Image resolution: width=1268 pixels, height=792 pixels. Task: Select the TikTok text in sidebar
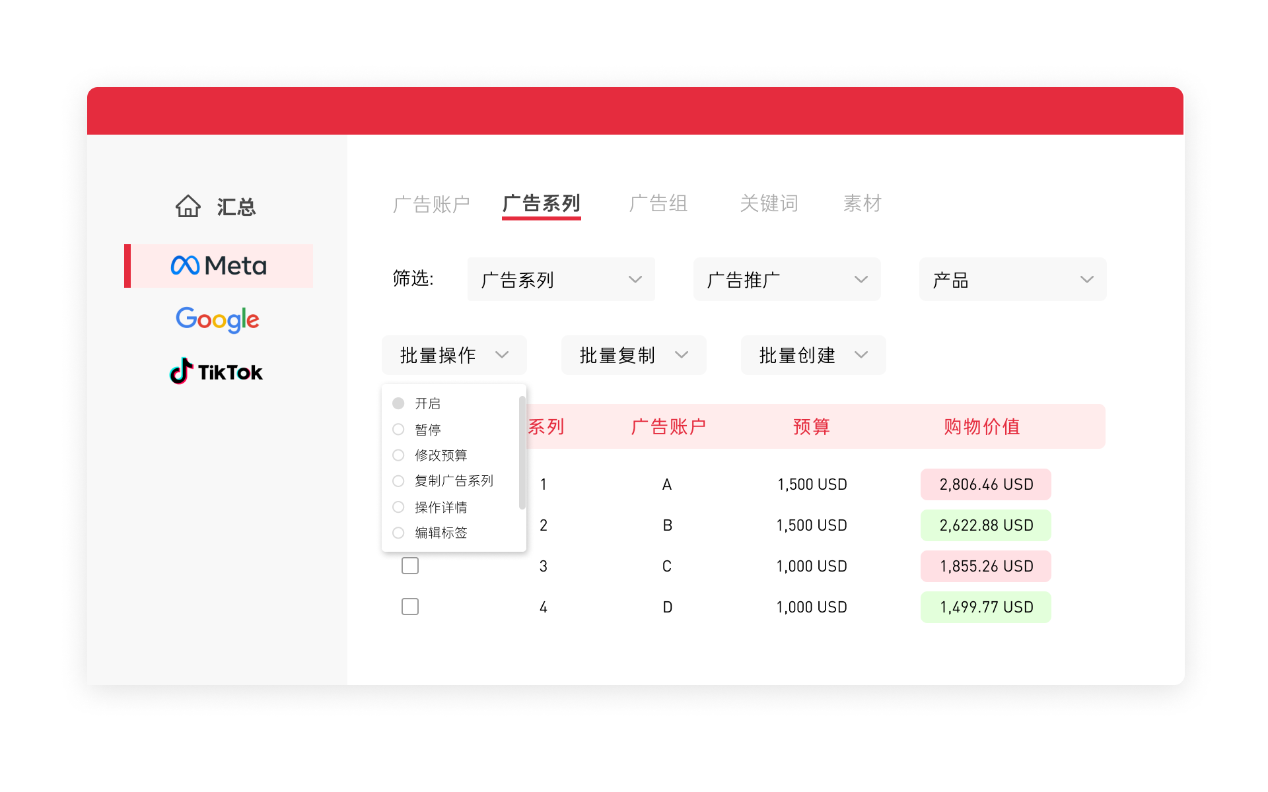pyautogui.click(x=230, y=373)
